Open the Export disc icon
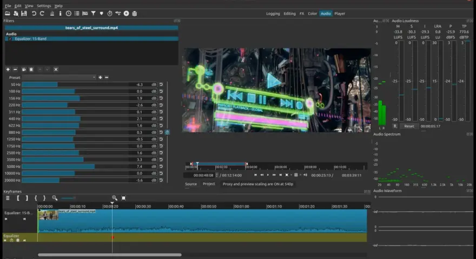 point(126,13)
